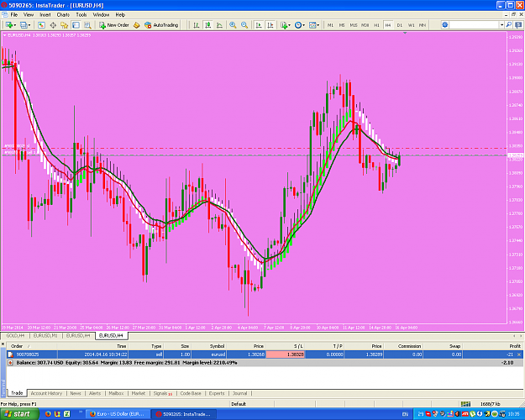Screen dimensions: 525x420
Task: Open the Help menu
Action: 120,15
